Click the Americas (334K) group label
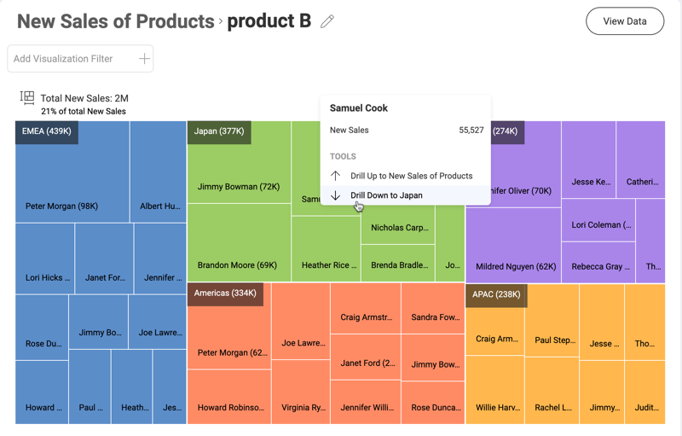 point(225,294)
